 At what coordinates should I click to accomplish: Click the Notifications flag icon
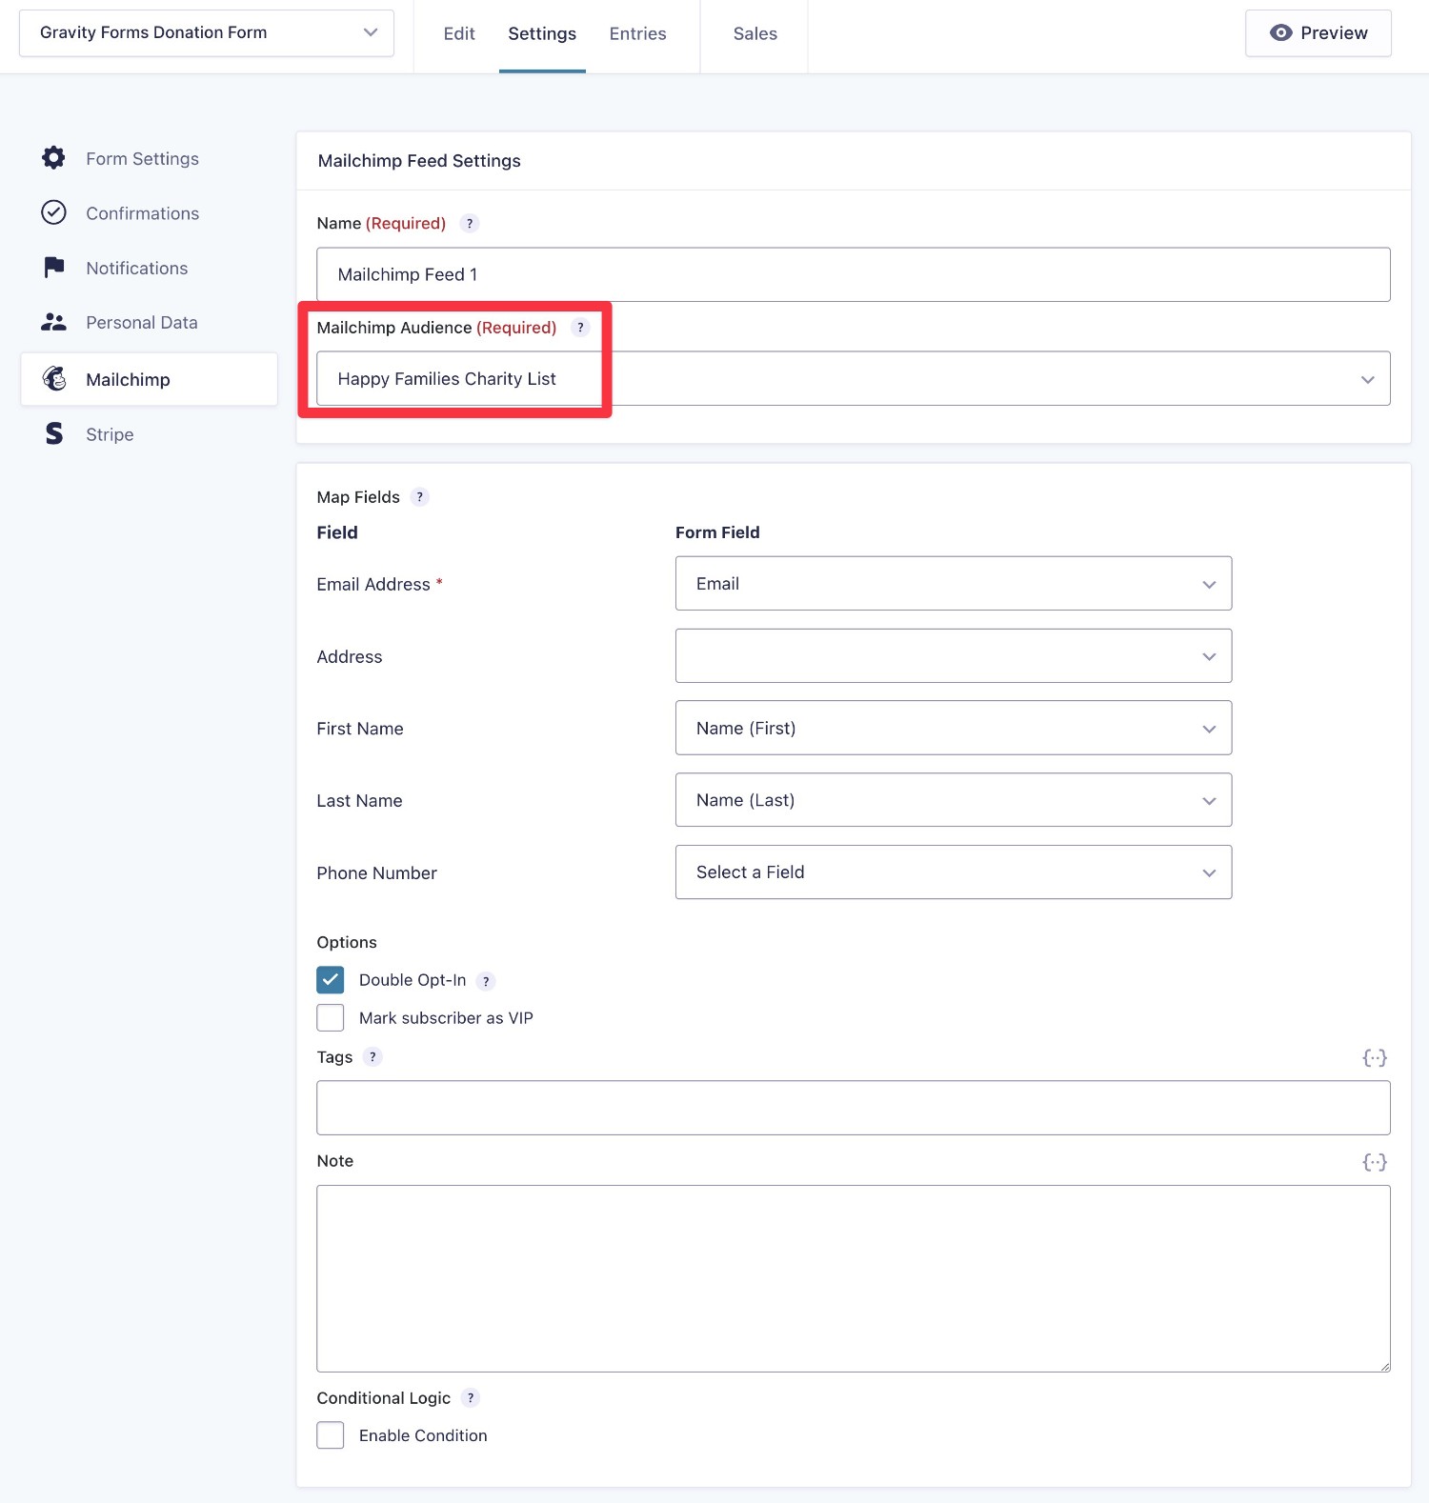click(54, 268)
